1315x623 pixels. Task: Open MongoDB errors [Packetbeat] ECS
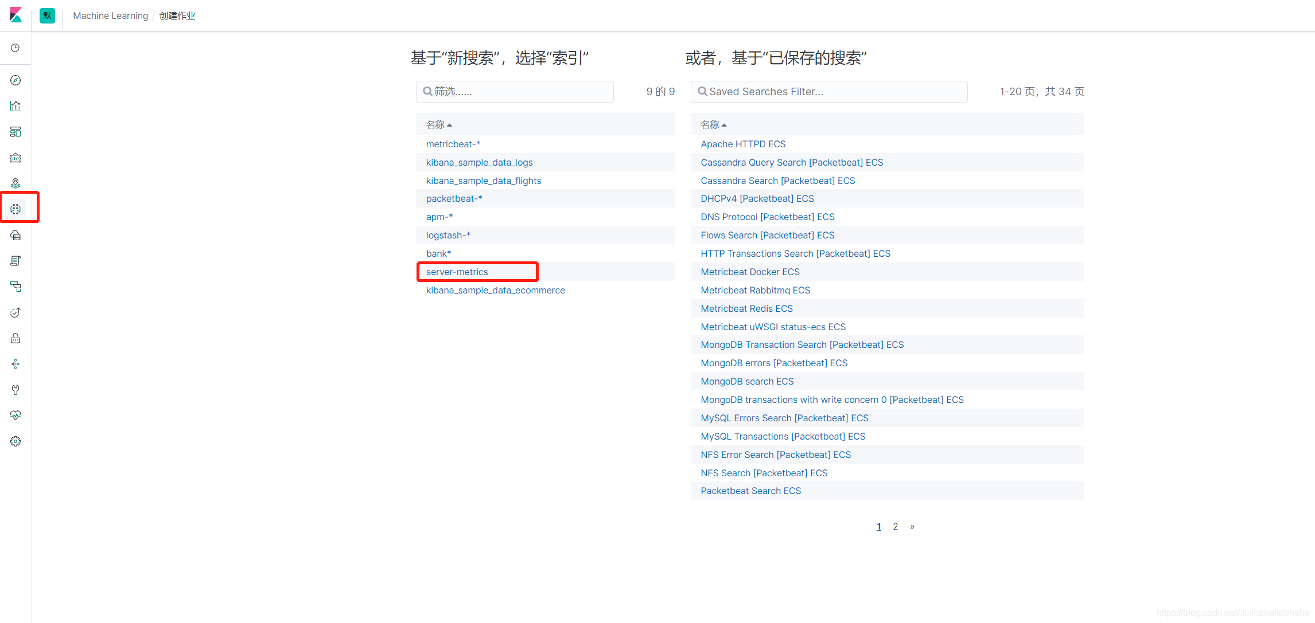[774, 363]
